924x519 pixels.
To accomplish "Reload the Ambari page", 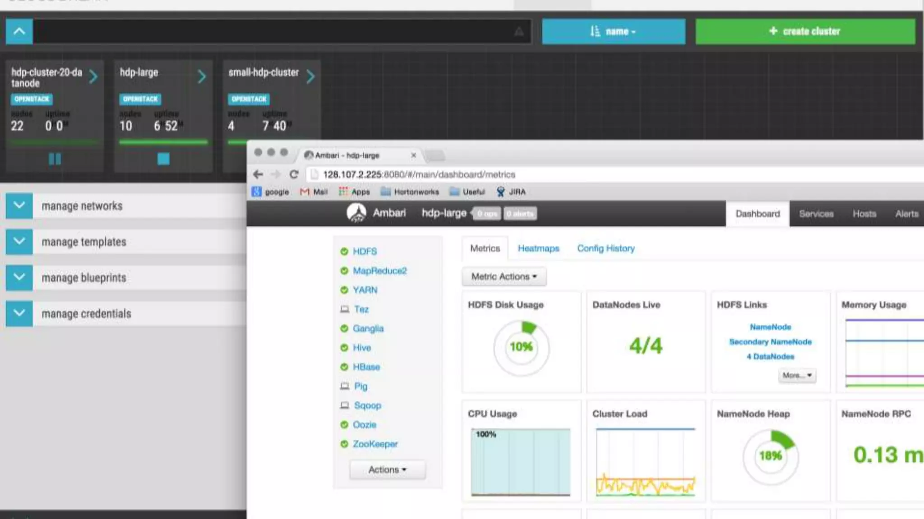I will pyautogui.click(x=294, y=174).
